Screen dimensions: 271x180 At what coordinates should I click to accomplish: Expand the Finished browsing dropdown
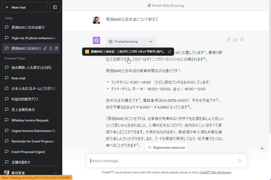coord(131,42)
